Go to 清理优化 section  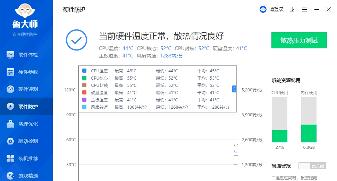28,124
